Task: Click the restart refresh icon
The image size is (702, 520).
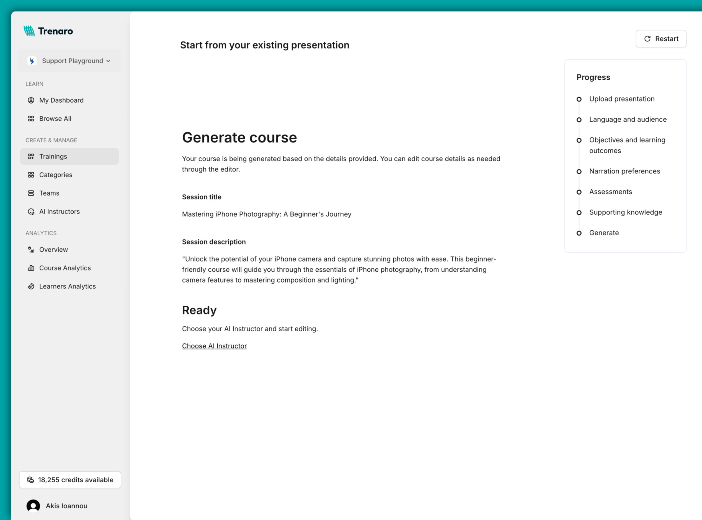Action: (x=647, y=39)
